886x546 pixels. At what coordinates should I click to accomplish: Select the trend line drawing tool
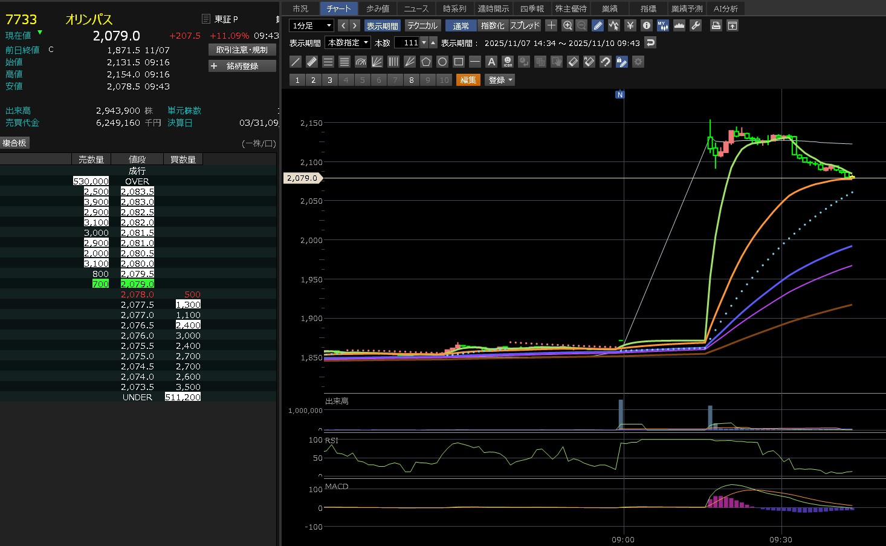pos(296,62)
